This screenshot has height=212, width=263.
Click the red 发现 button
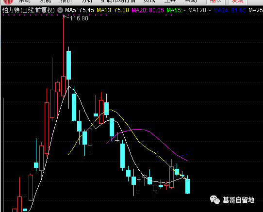tap(237, 1)
